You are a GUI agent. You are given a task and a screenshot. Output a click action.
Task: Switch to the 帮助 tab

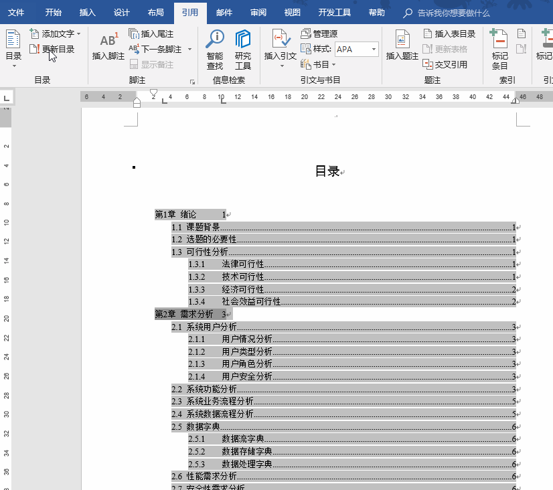click(377, 13)
